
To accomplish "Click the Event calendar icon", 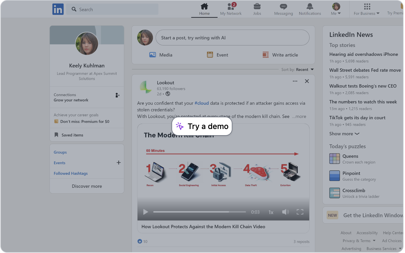I will click(210, 55).
